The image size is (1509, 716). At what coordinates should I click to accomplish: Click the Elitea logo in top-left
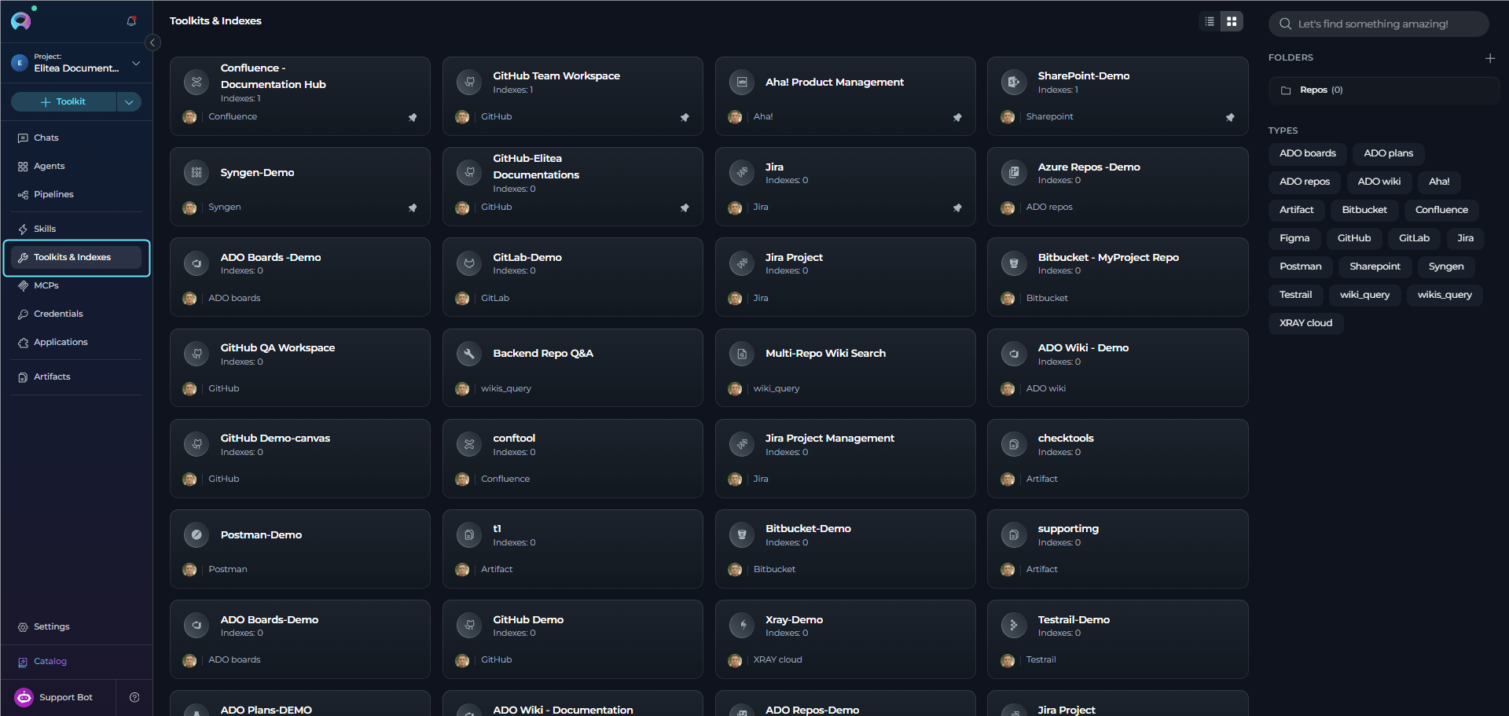(22, 20)
